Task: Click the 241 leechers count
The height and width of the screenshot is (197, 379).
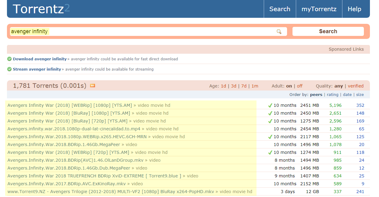Action: pyautogui.click(x=360, y=192)
